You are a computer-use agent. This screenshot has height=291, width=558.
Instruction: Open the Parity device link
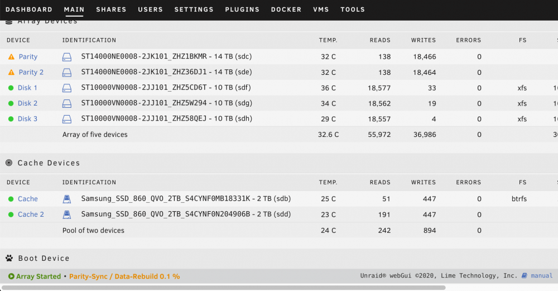point(28,56)
